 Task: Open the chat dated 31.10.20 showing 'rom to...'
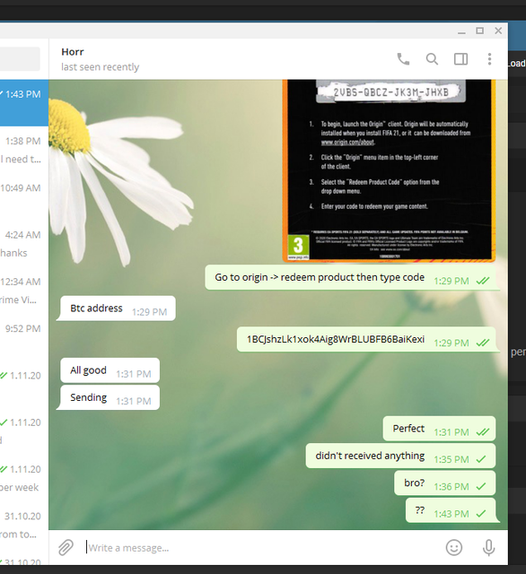[x=24, y=525]
